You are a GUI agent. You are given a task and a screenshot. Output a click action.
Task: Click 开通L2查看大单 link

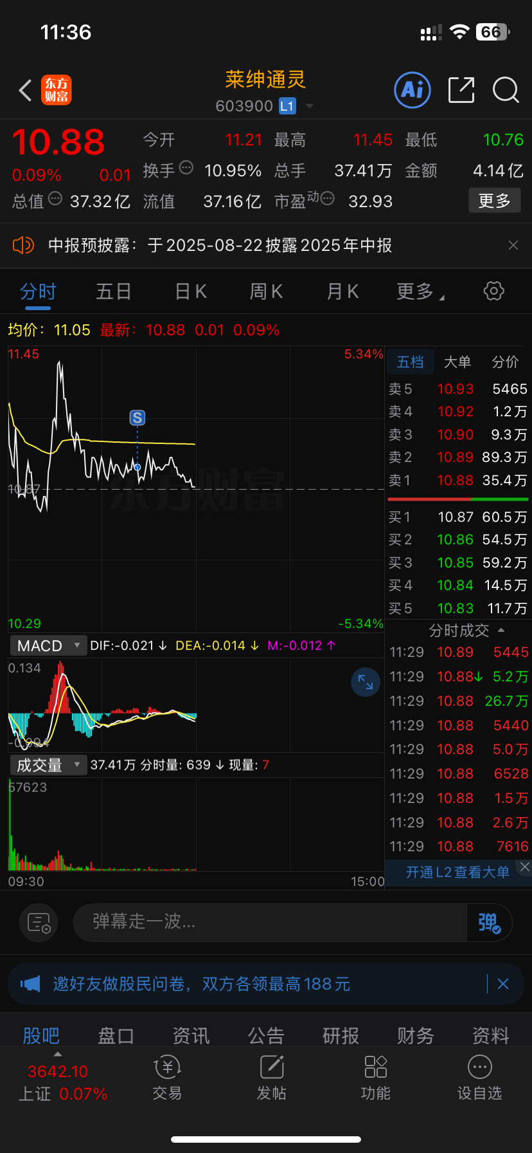pos(457,872)
